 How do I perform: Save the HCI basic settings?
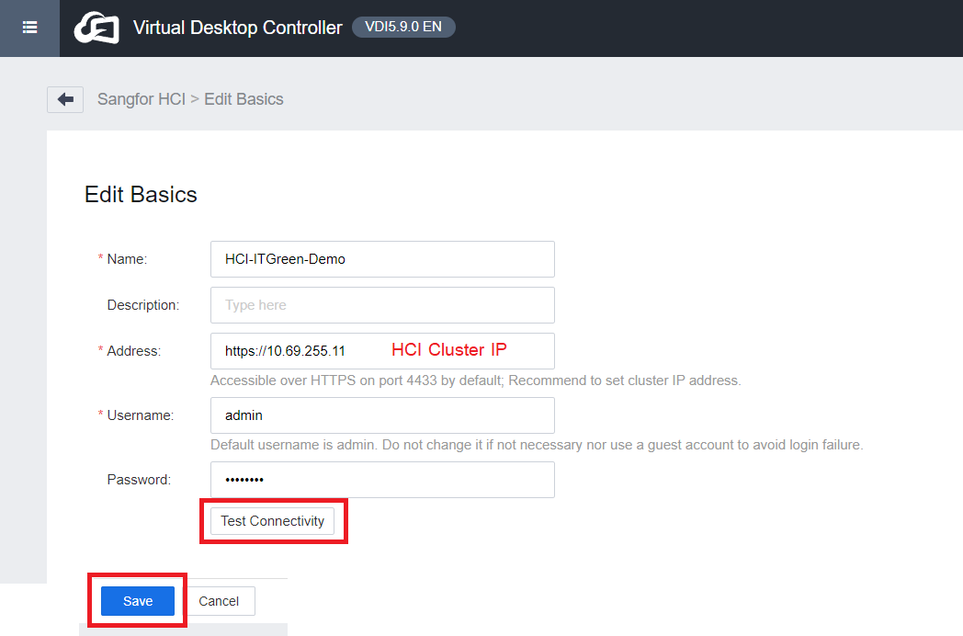tap(138, 601)
